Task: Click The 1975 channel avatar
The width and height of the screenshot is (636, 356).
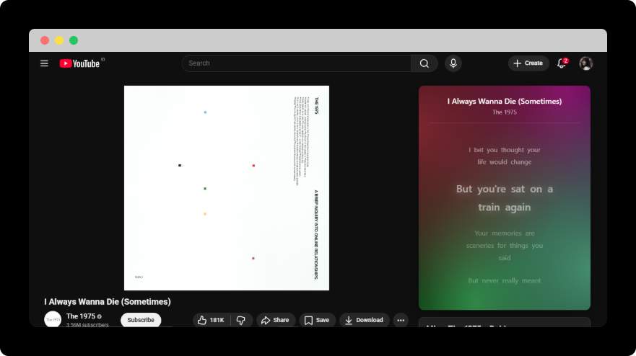Action: 53,319
